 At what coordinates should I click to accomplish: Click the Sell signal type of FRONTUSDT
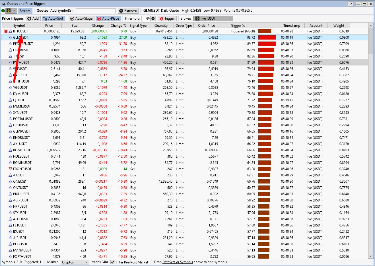133,169
